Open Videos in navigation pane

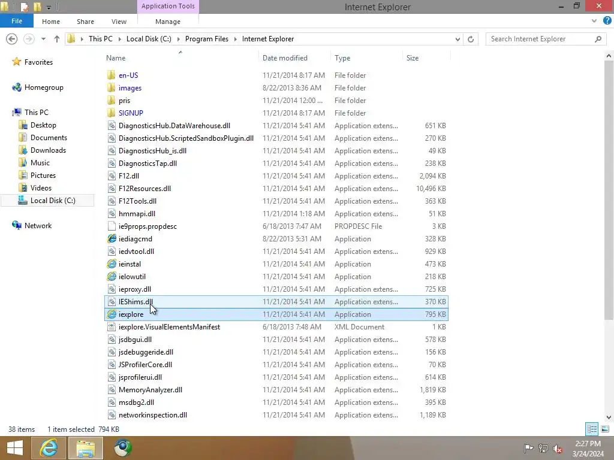click(x=41, y=187)
